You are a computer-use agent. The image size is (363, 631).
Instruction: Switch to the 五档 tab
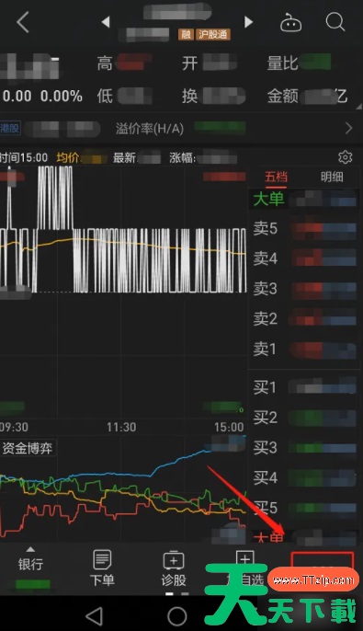(277, 177)
